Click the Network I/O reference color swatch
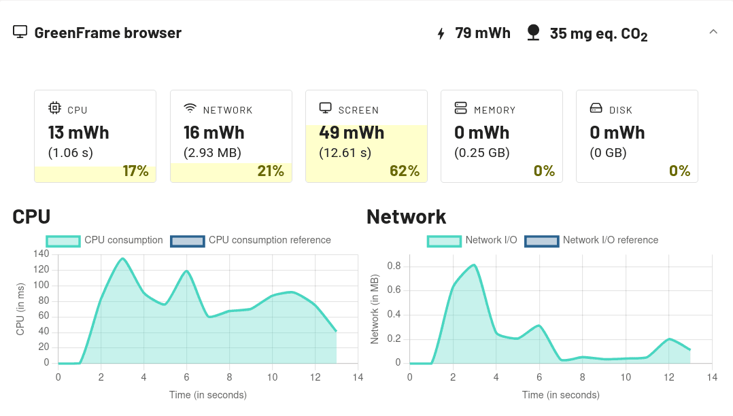 click(541, 241)
